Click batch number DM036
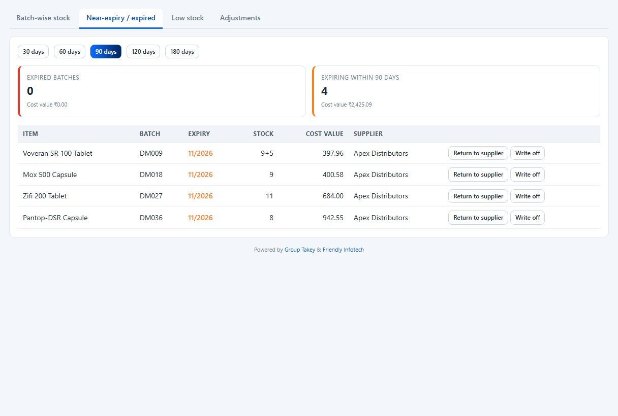618x416 pixels. 151,218
